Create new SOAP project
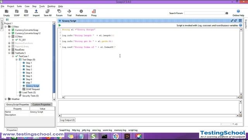 17,13
